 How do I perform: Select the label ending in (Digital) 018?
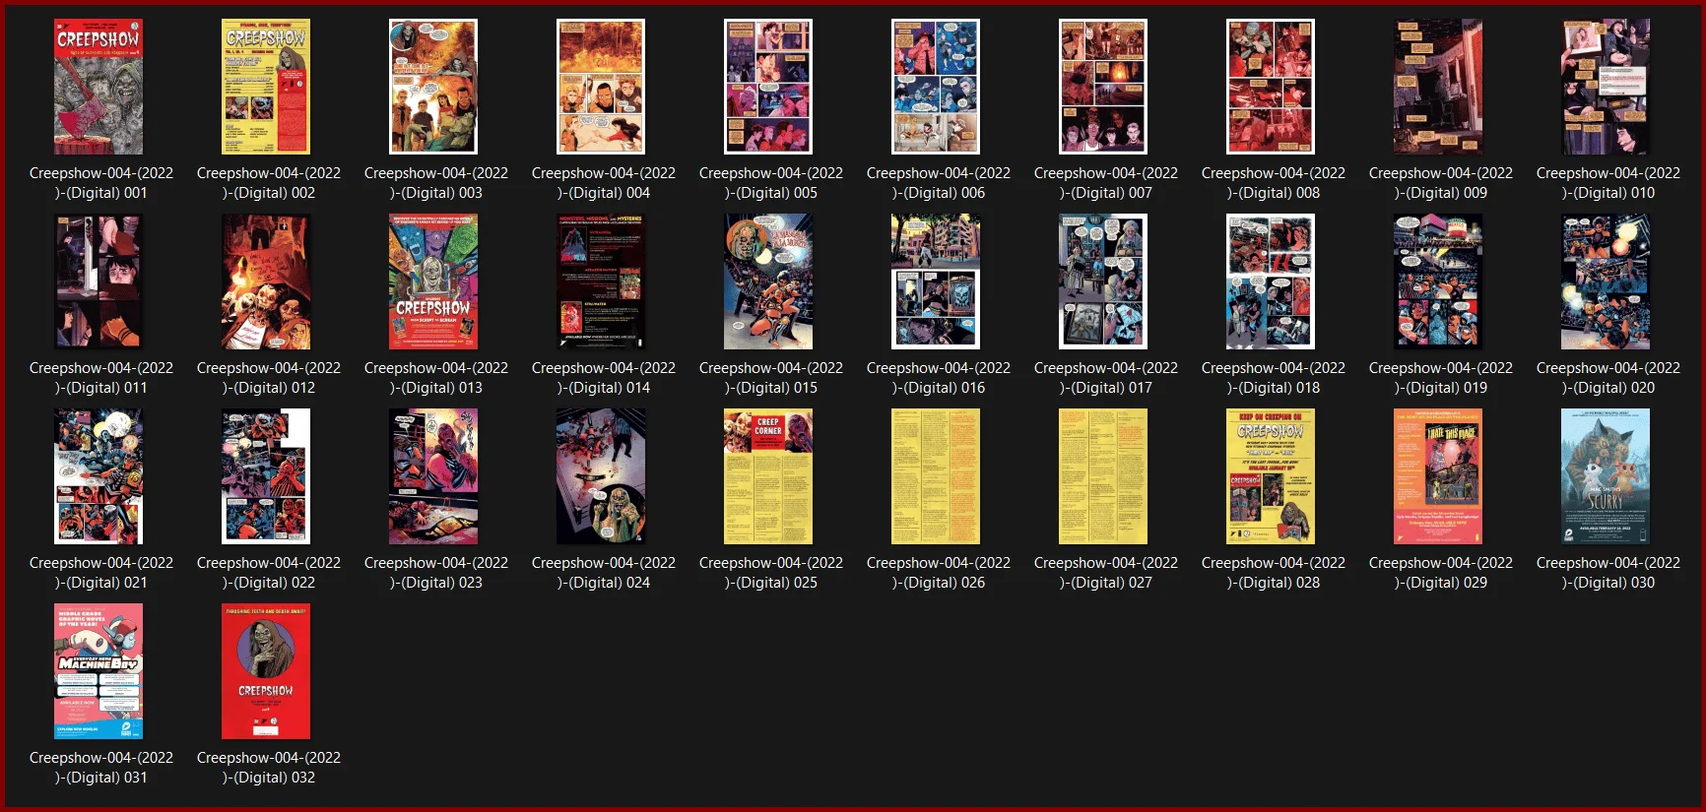point(1274,378)
